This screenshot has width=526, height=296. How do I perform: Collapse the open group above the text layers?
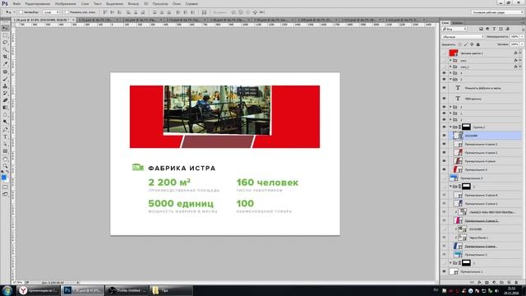click(450, 79)
